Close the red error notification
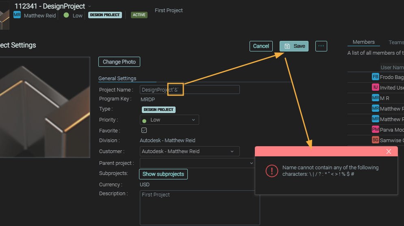Image resolution: width=404 pixels, height=226 pixels. click(389, 151)
